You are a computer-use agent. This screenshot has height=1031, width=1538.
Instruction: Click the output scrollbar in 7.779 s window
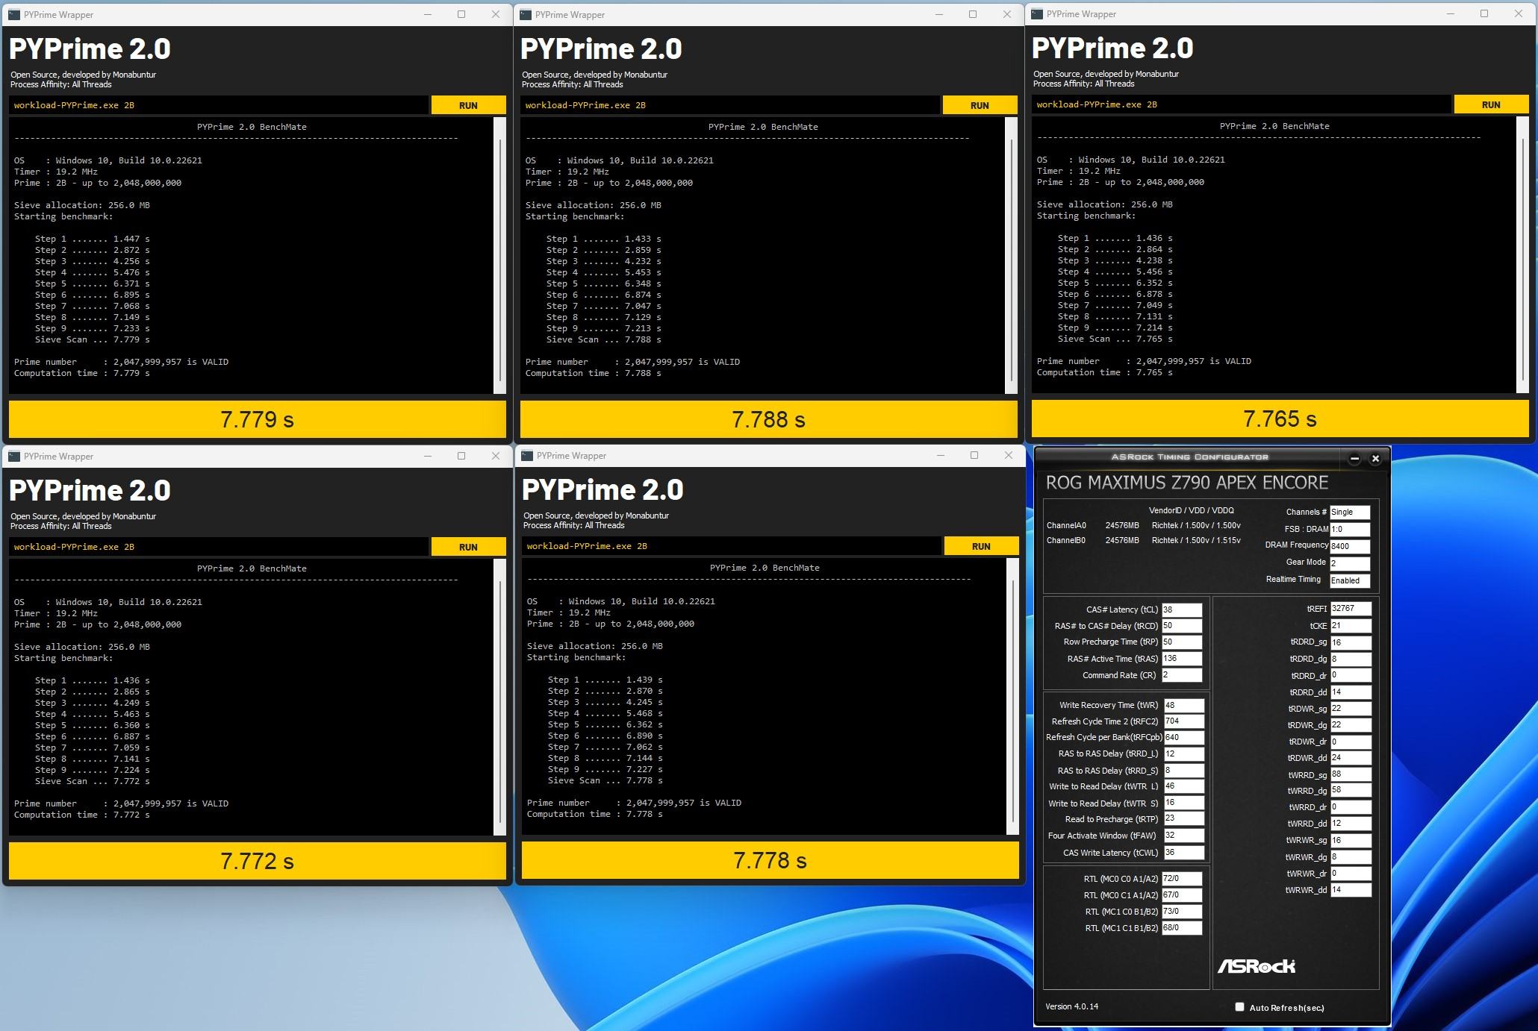pos(499,254)
